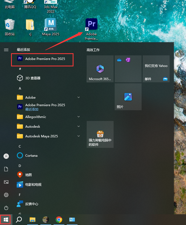This screenshot has height=225, width=186.
Task: Click the letter C section header
Action: pyautogui.click(x=20, y=146)
